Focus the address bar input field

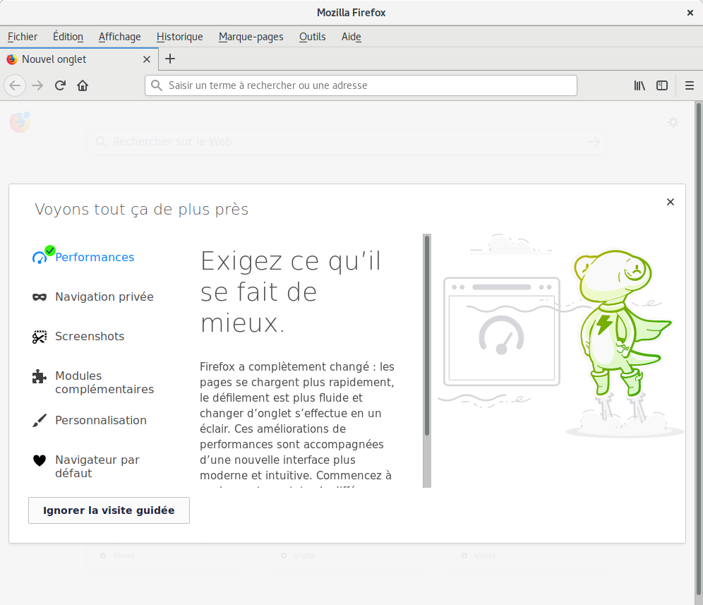click(x=361, y=85)
